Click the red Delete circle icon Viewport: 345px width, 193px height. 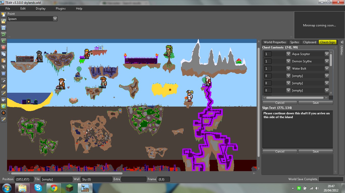pos(4,47)
